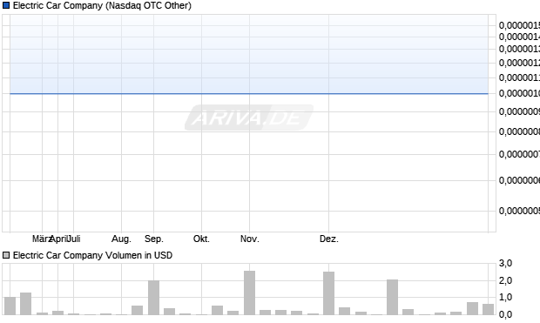This screenshot has width=540, height=323.
Task: Click the '1,0' volume axis value
Action: tap(505, 297)
